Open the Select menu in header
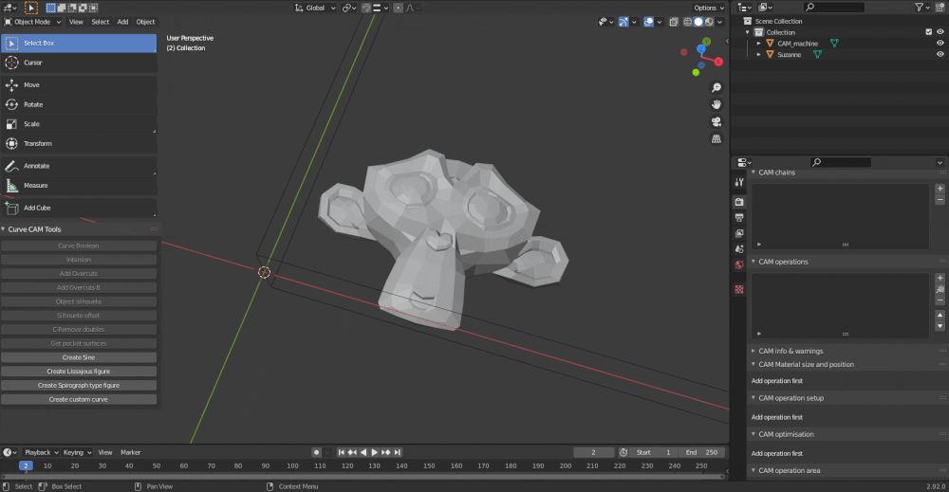949x492 pixels. pos(100,22)
